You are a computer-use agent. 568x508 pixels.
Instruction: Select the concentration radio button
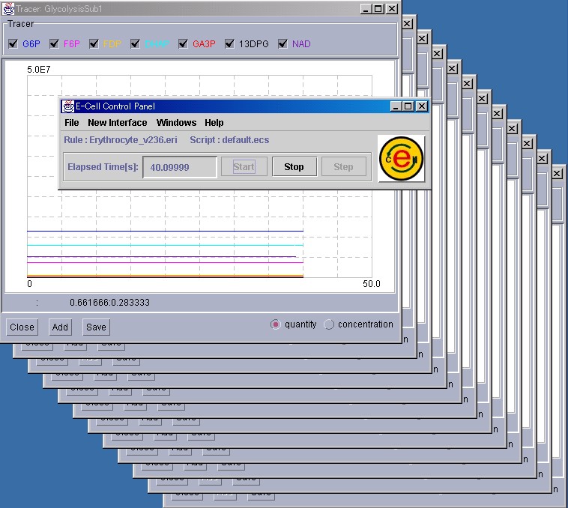pos(329,324)
